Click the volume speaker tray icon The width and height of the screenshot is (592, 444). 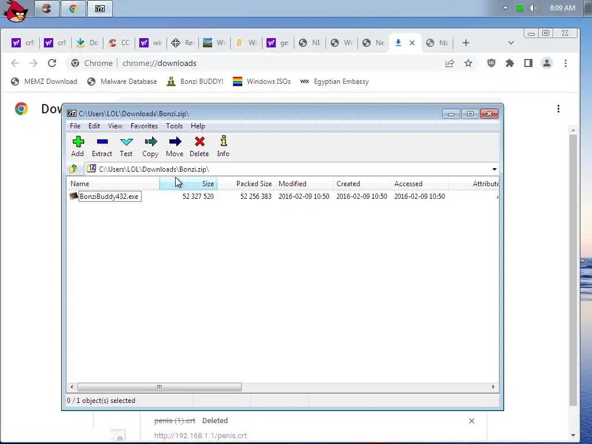(534, 8)
